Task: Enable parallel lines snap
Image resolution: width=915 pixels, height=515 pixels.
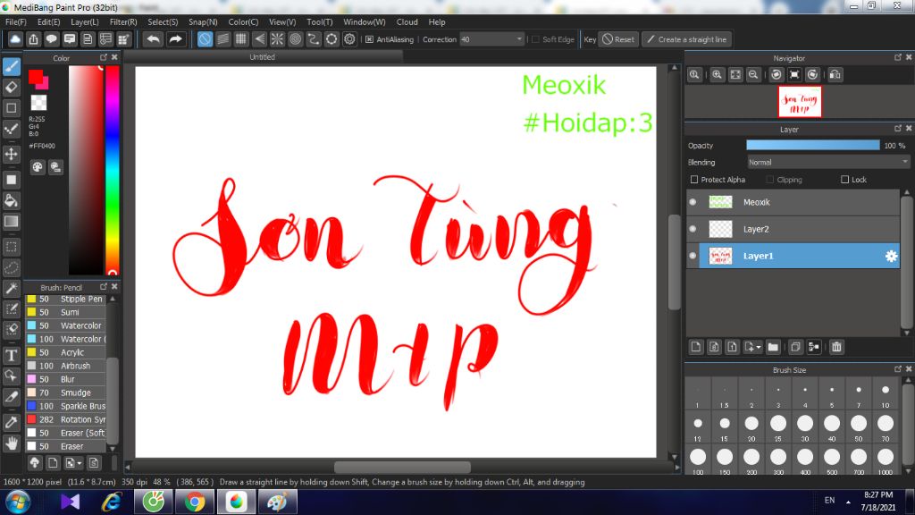Action: (x=222, y=39)
